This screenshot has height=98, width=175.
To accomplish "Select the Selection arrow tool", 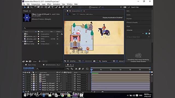I will pos(25,7).
